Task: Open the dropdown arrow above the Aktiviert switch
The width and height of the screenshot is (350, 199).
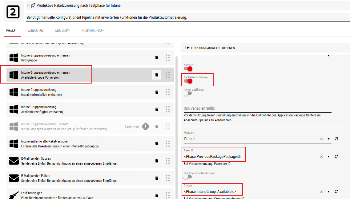Action: pyautogui.click(x=328, y=56)
